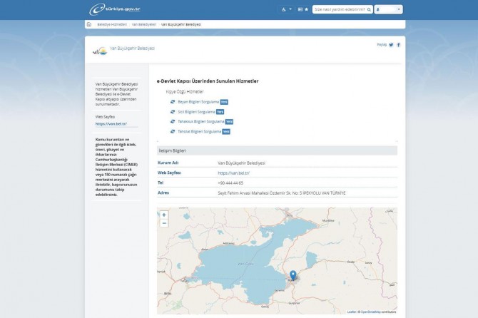Type in the 'Size nasıl yardım edebilirim?' search box
Image resolution: width=478 pixels, height=318 pixels.
tap(340, 10)
